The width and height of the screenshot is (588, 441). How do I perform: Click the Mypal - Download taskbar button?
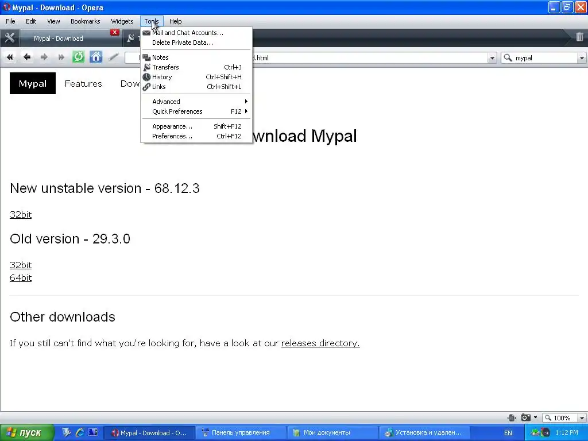coord(150,433)
